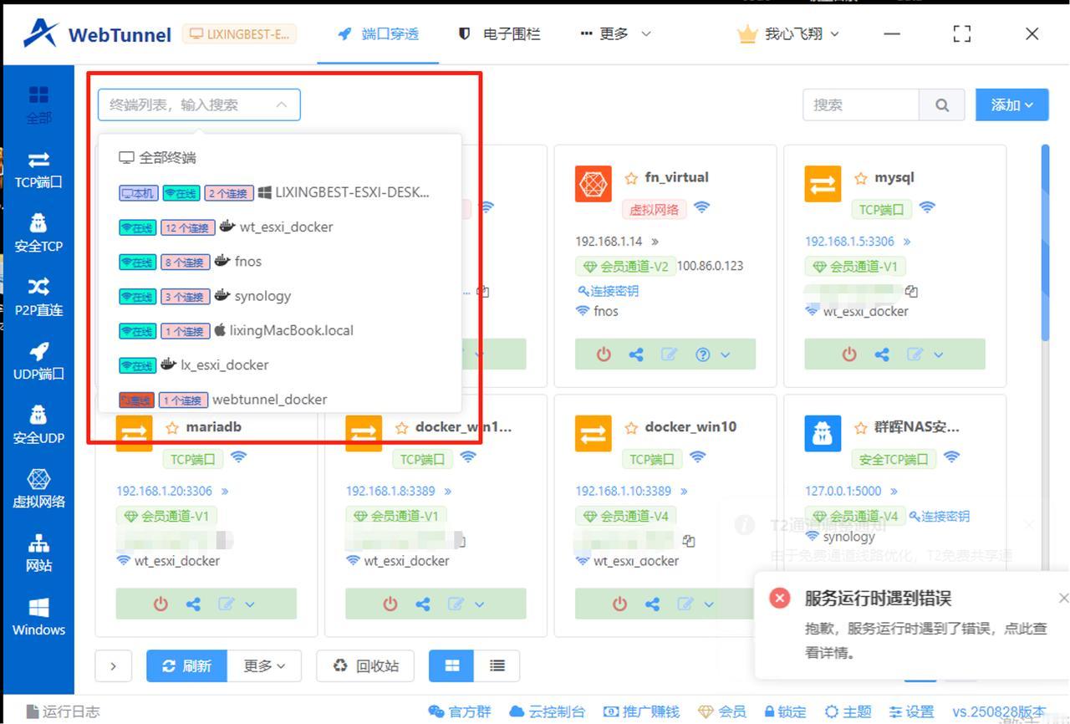Viewport: 1070px width, 724px height.
Task: Choose webtunnel_docker in the terminal list
Action: [x=280, y=399]
